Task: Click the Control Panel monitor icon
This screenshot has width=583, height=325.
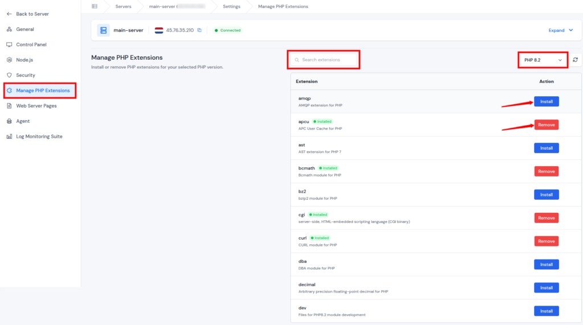Action: (x=9, y=44)
